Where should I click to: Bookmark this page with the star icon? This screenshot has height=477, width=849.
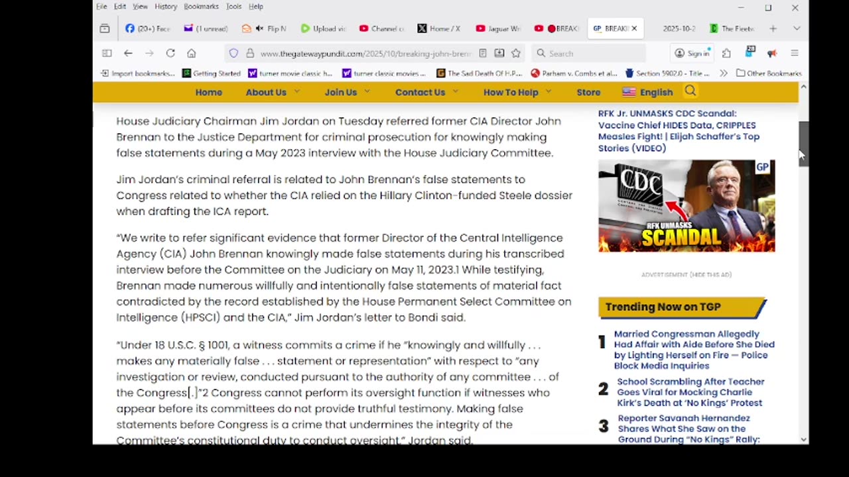[515, 53]
